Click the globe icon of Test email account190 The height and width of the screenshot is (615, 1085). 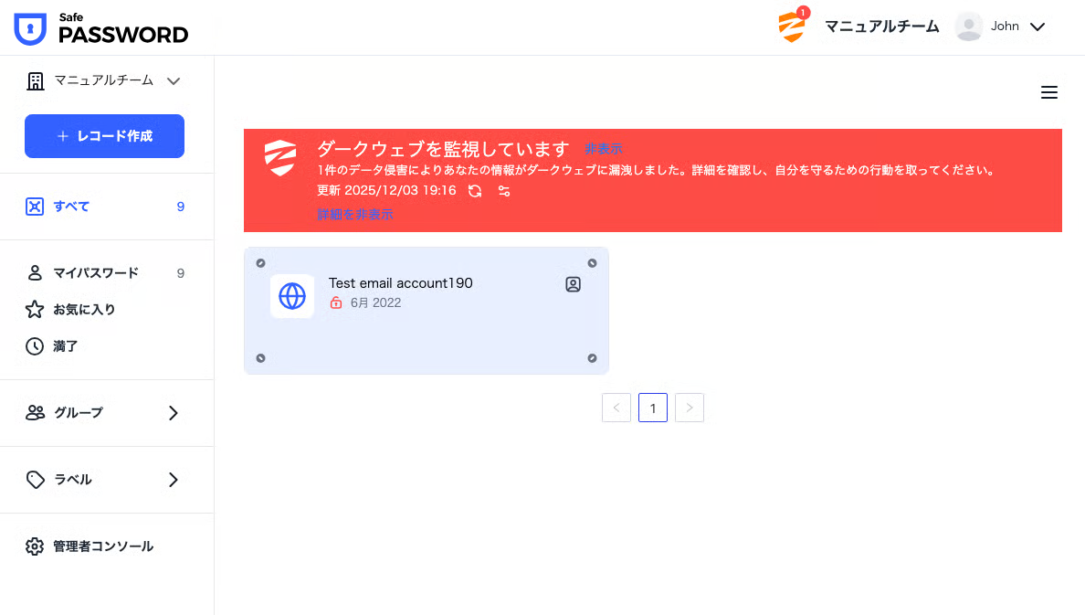click(292, 296)
